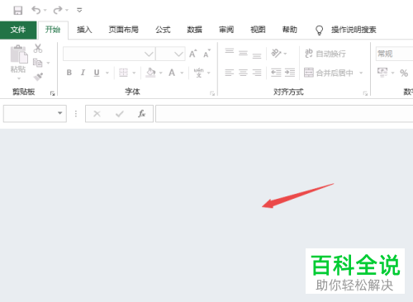413x302 pixels.
Task: Open the Borders dropdown arrow
Action: (134, 73)
